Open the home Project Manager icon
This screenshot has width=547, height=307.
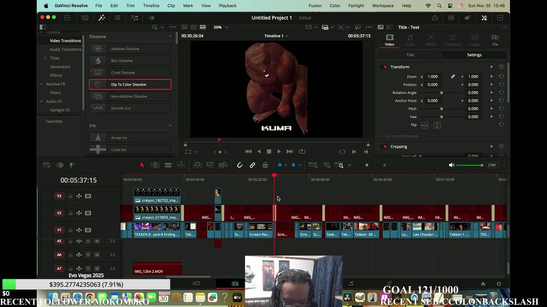[483, 284]
